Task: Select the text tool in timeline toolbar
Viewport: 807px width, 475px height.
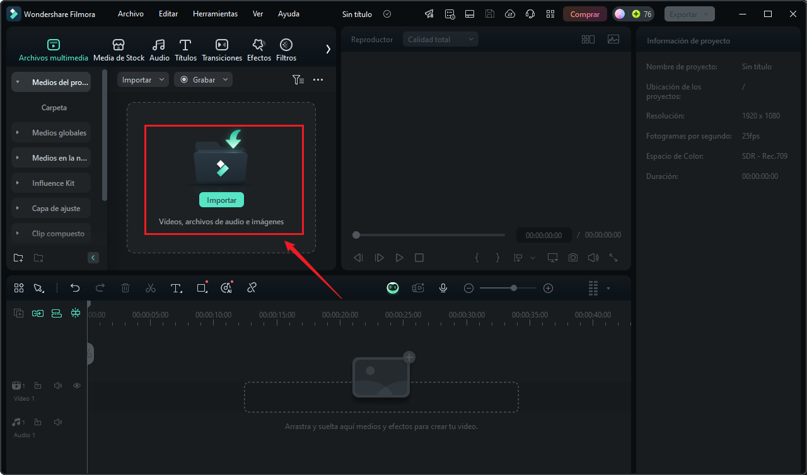Action: point(176,288)
